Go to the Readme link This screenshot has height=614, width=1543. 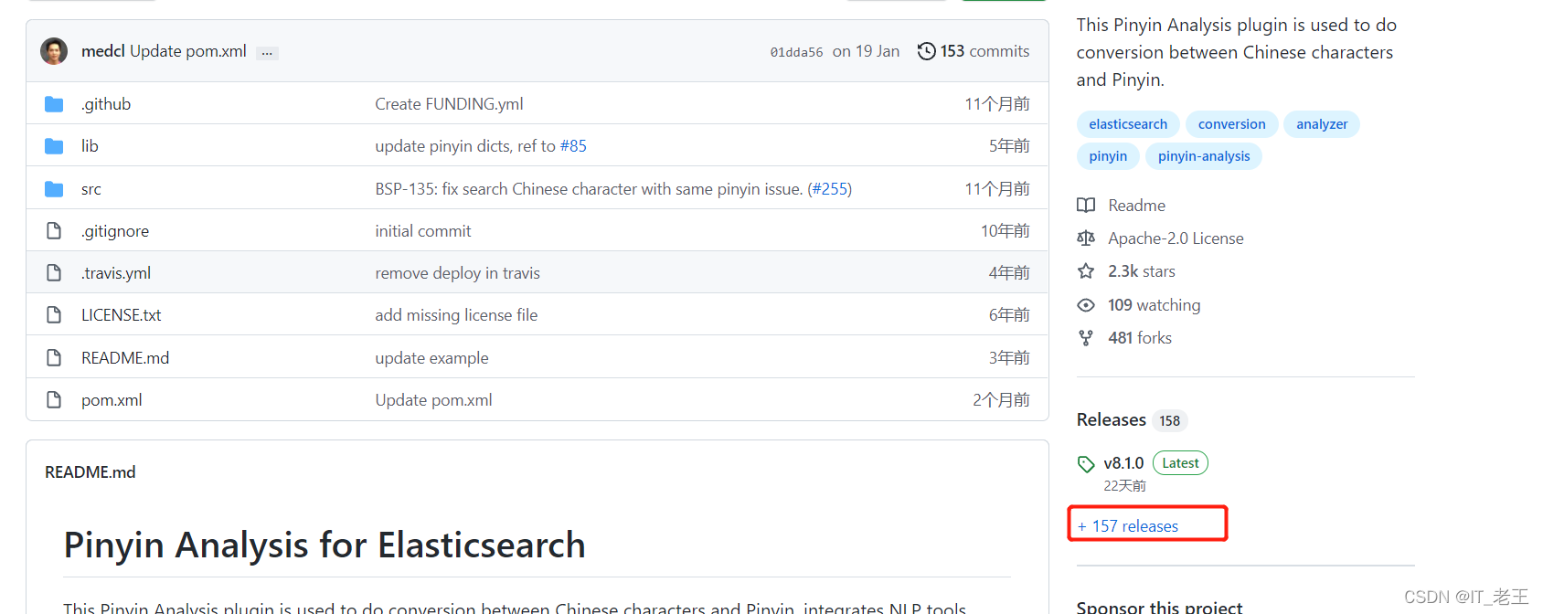click(1136, 206)
